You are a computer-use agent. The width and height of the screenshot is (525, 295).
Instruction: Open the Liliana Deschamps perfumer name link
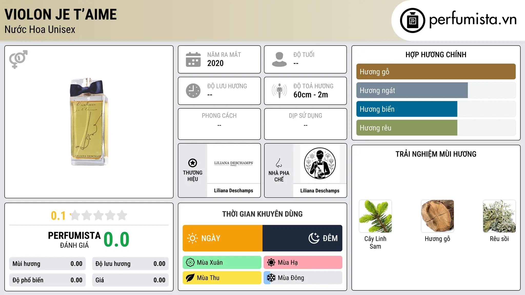[320, 191]
